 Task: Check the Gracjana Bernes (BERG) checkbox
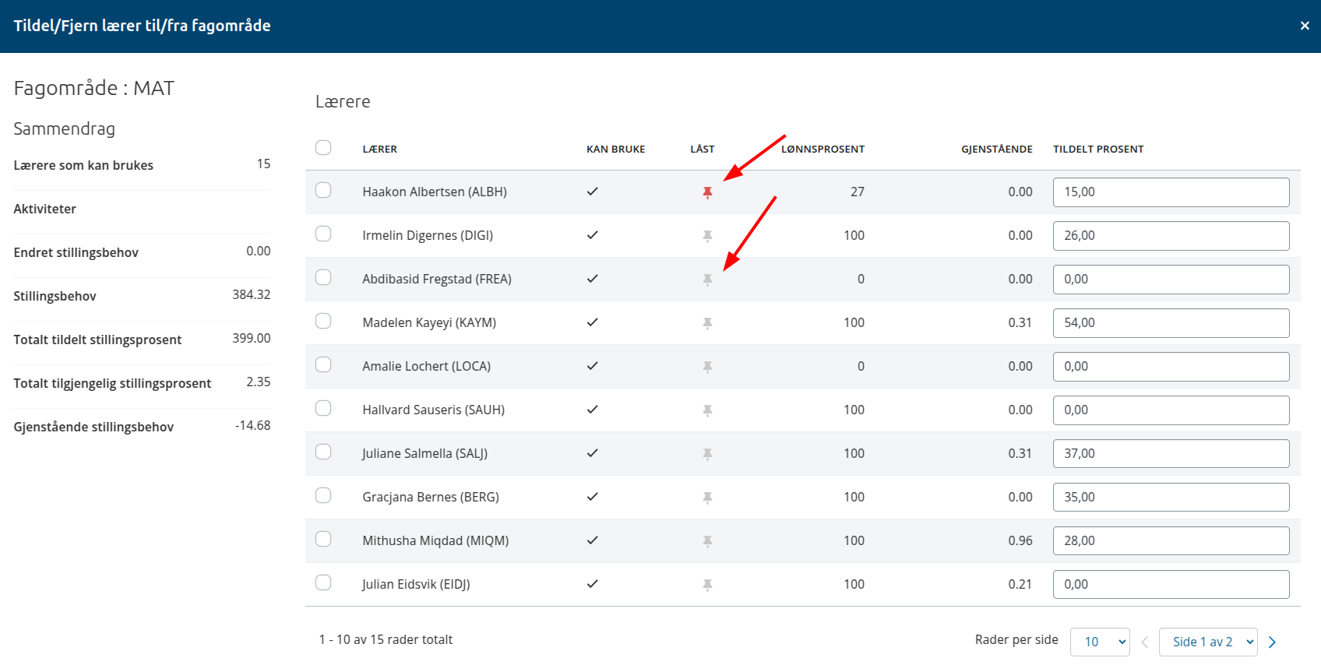coord(323,495)
